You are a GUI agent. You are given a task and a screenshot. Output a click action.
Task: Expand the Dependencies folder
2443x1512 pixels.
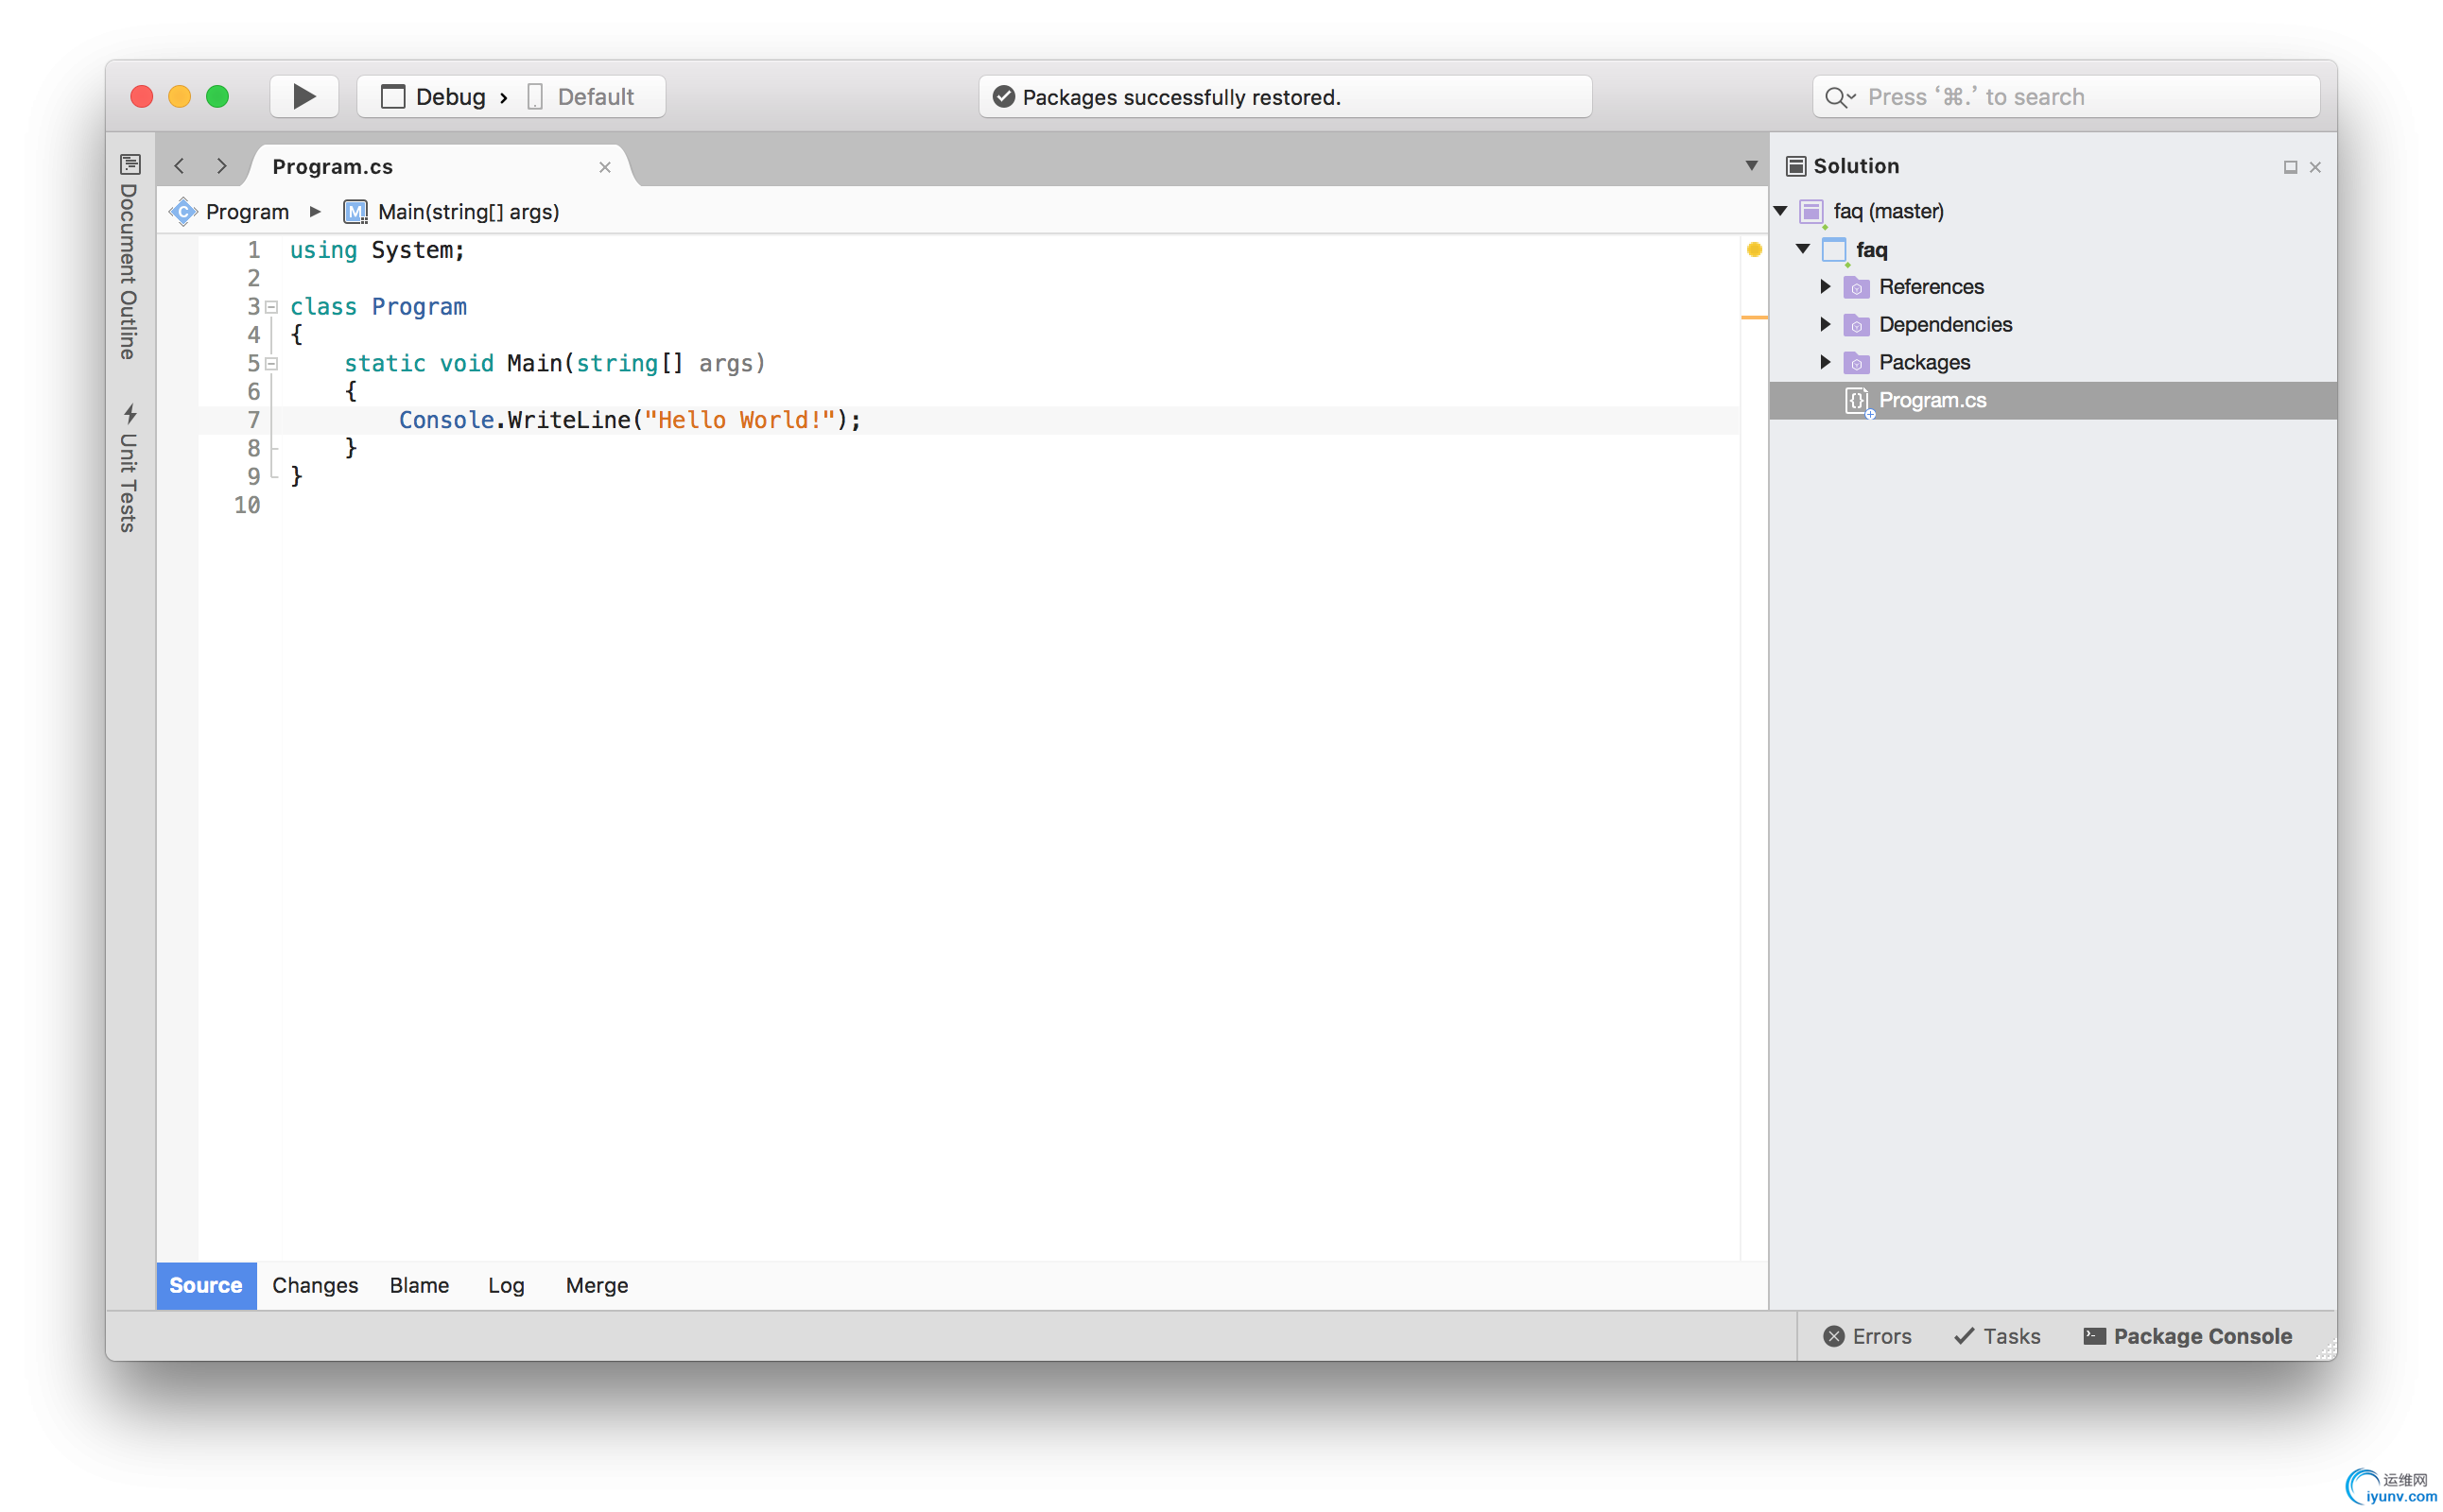pos(1825,325)
